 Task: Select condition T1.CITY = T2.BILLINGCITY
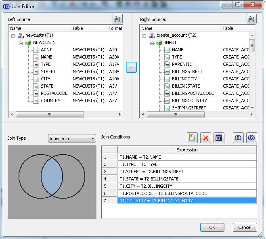tap(187, 186)
